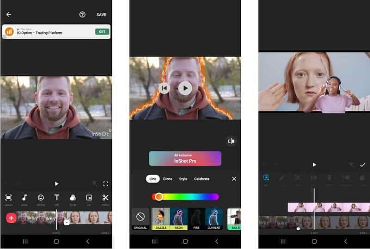Select the scissors Precut tool
Screen dimensions: 370x249
tap(105, 199)
